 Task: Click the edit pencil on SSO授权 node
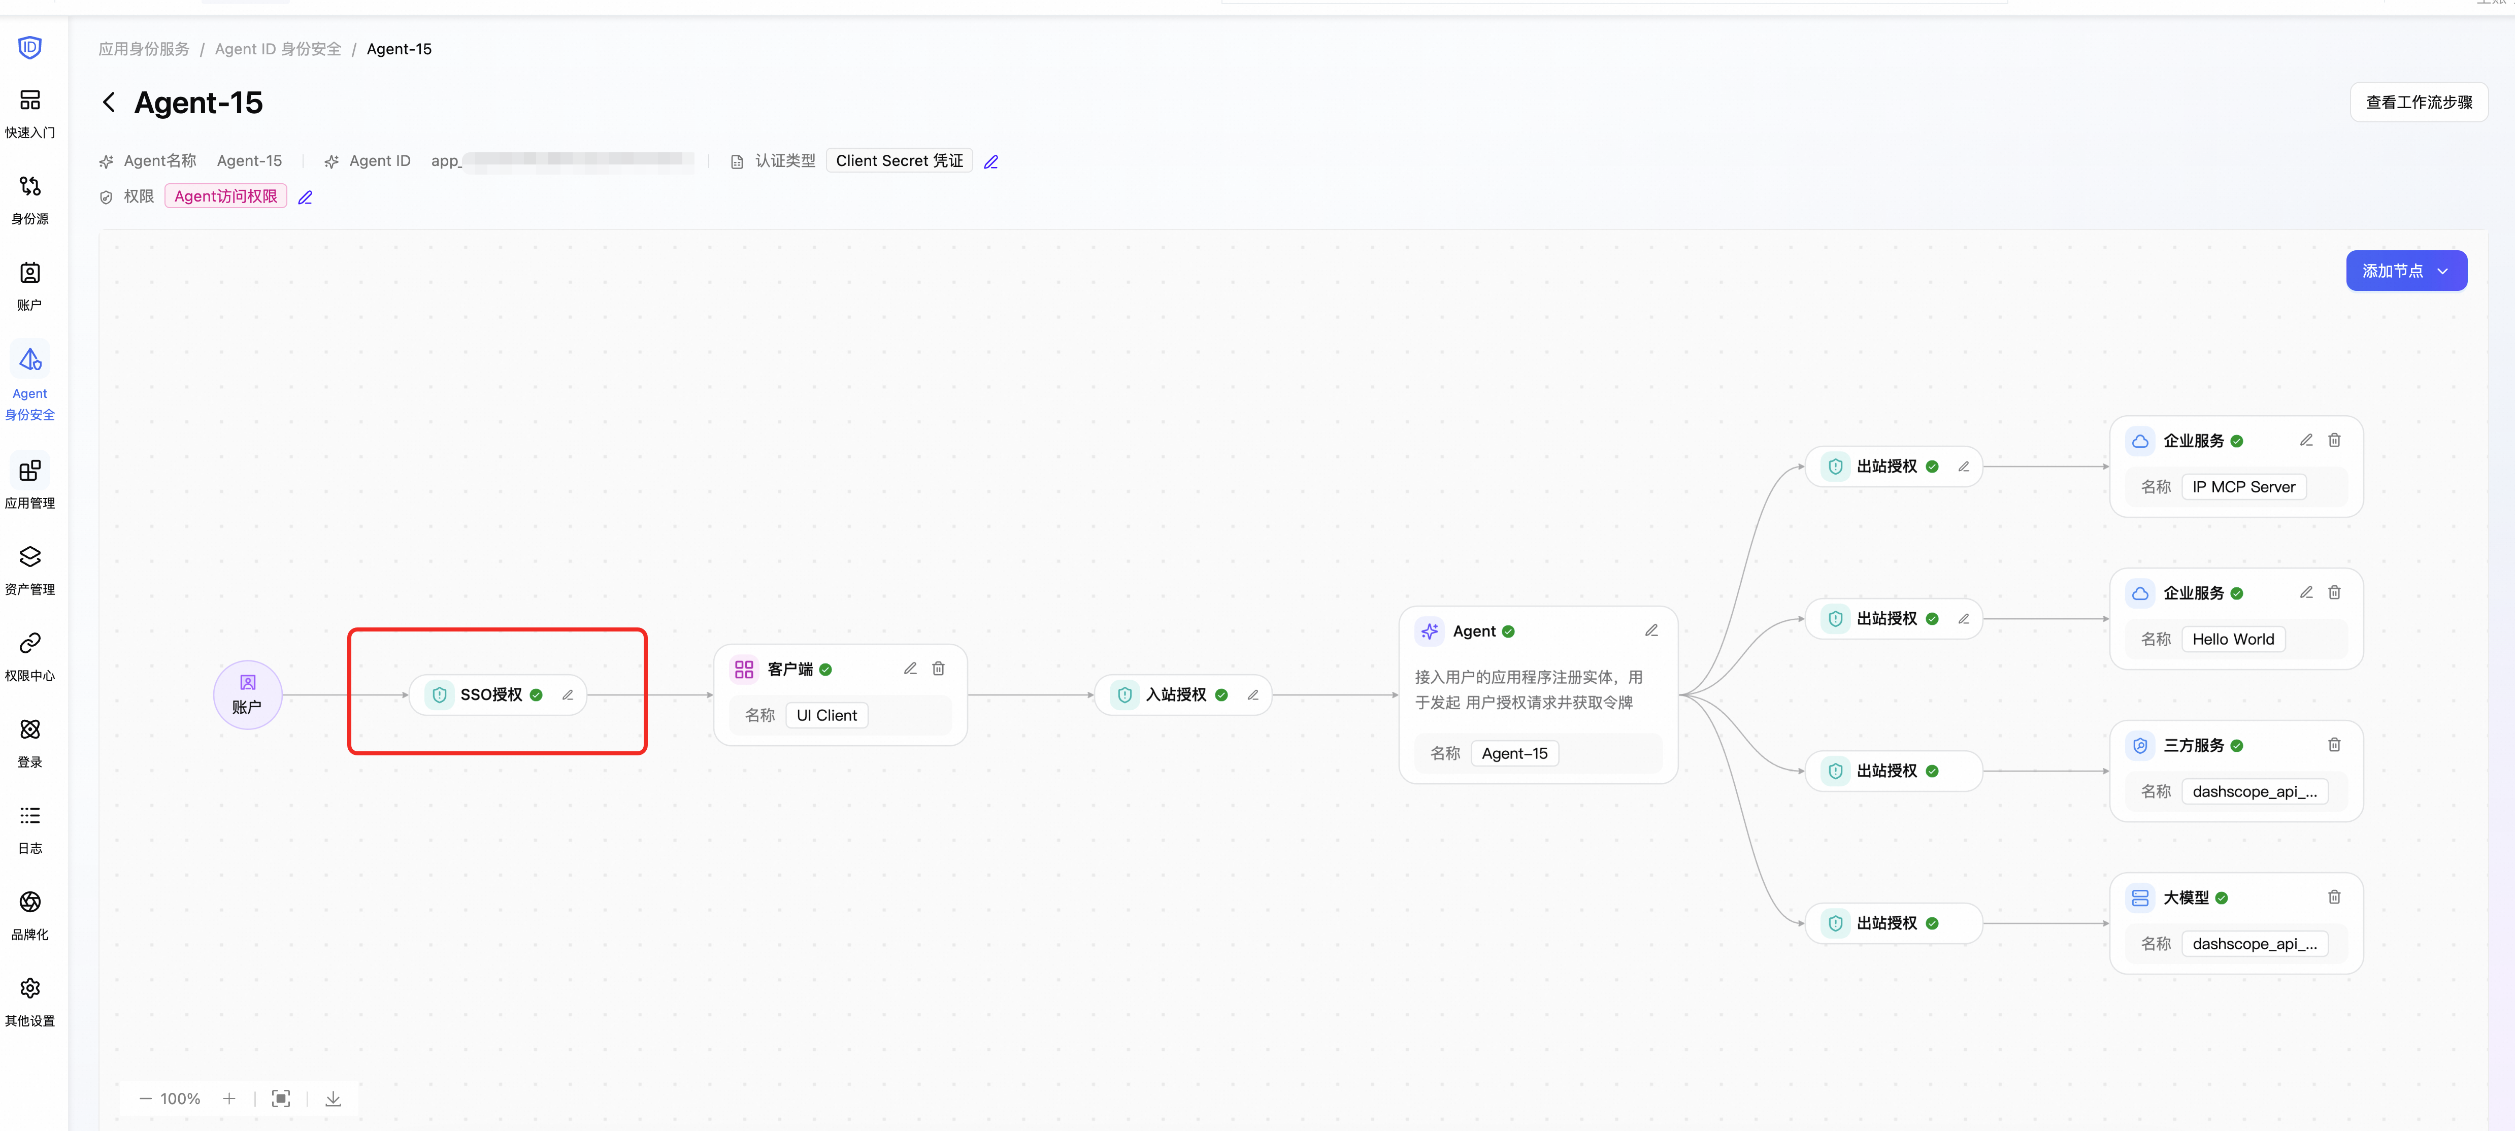pos(567,695)
